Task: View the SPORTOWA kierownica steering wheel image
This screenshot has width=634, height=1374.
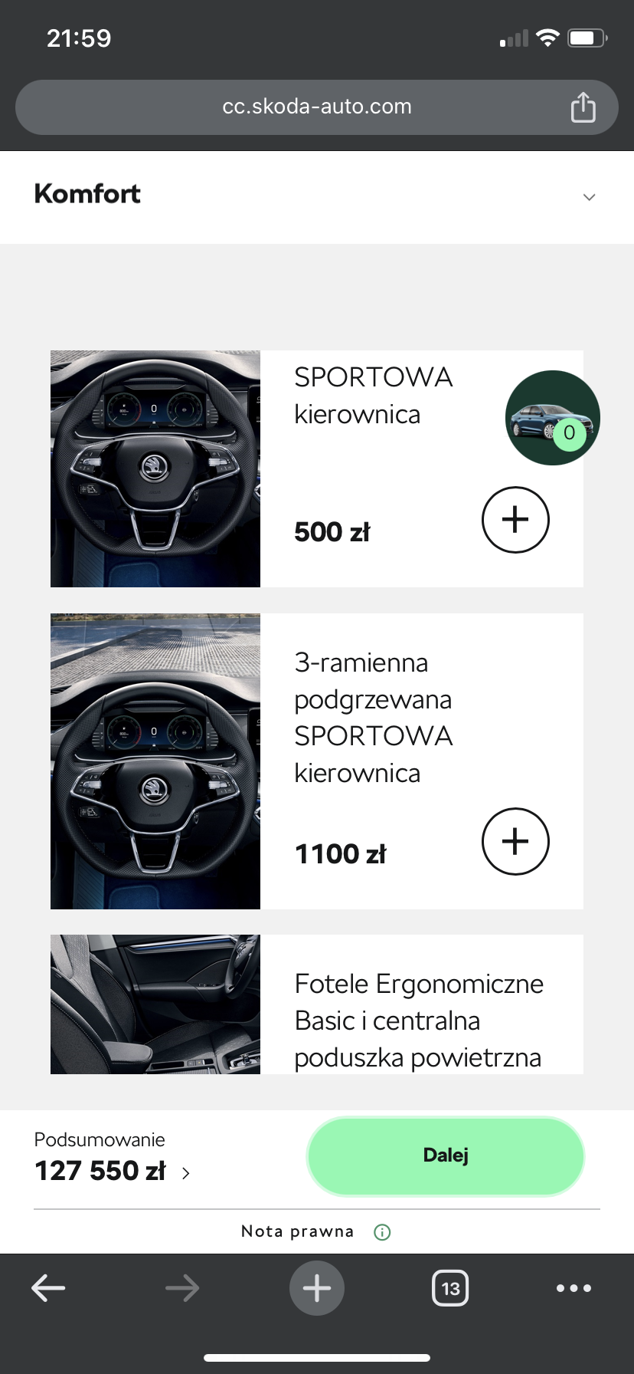Action: [155, 469]
